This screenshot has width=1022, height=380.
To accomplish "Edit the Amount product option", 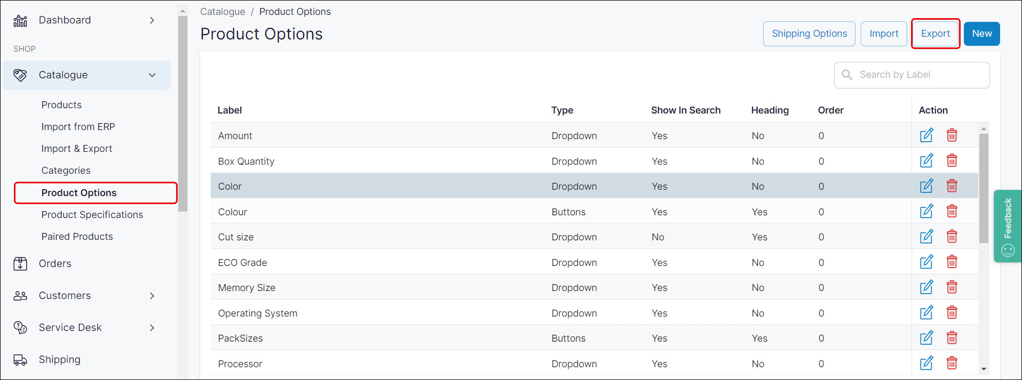I will coord(926,135).
